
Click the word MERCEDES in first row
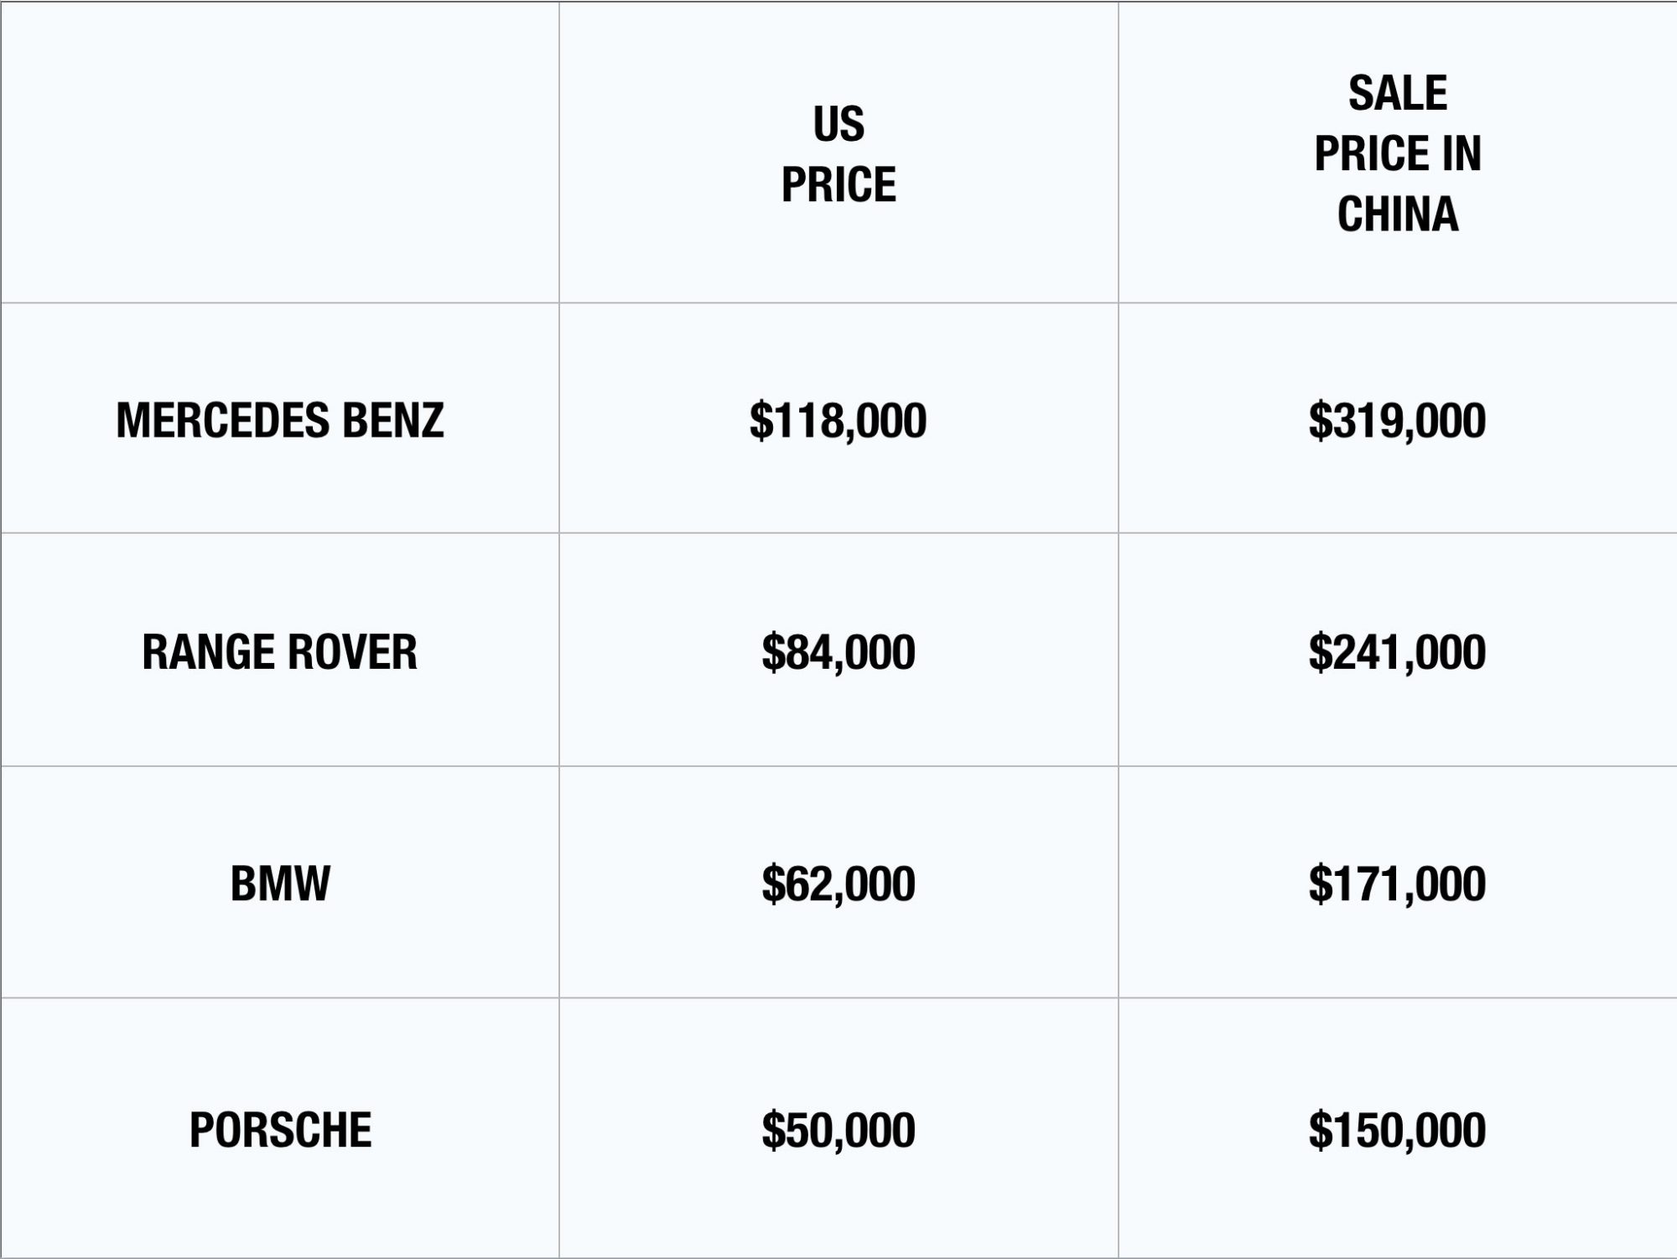[x=222, y=421]
